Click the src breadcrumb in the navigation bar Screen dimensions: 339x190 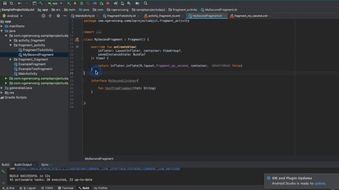point(56,9)
